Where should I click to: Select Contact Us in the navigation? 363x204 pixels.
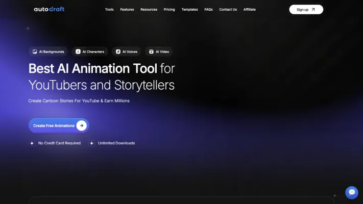[228, 10]
